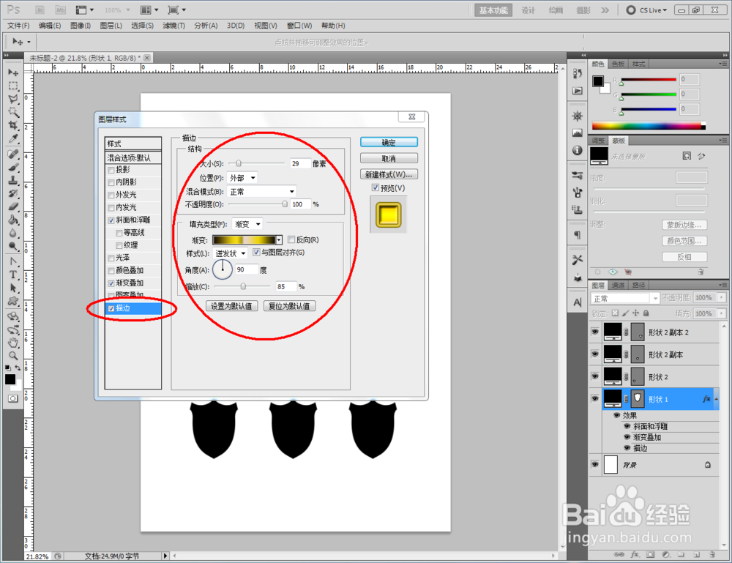Uncheck the 预览 preview checkbox

point(376,187)
